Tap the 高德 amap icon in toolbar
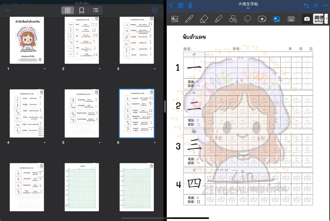Screen dimensions: 330x221 [x=318, y=19]
